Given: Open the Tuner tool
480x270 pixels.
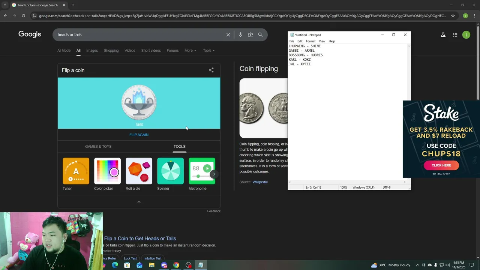Looking at the screenshot, I should [x=76, y=174].
